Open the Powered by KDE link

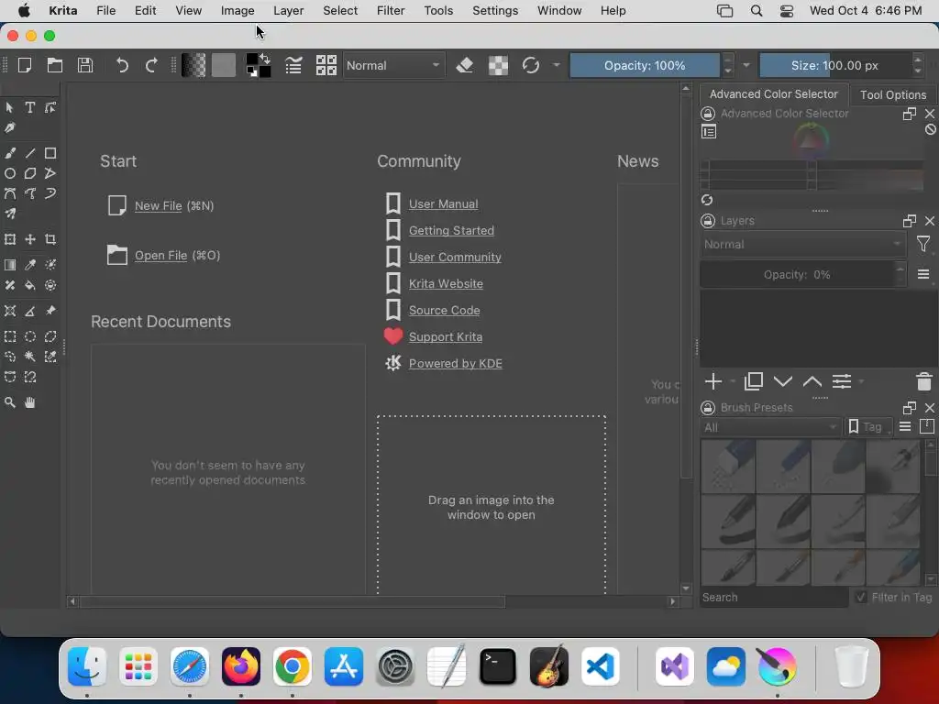click(455, 363)
